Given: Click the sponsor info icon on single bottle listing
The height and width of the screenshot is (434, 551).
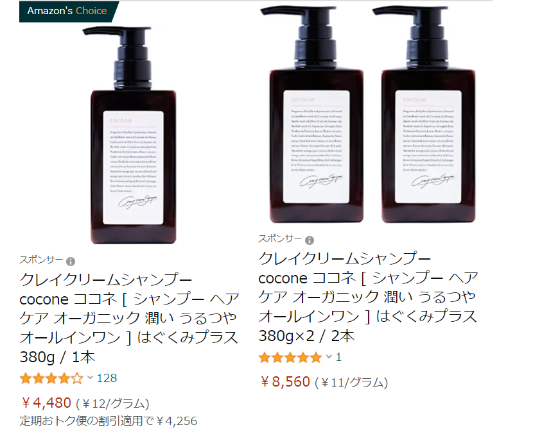Looking at the screenshot, I should pos(71,262).
